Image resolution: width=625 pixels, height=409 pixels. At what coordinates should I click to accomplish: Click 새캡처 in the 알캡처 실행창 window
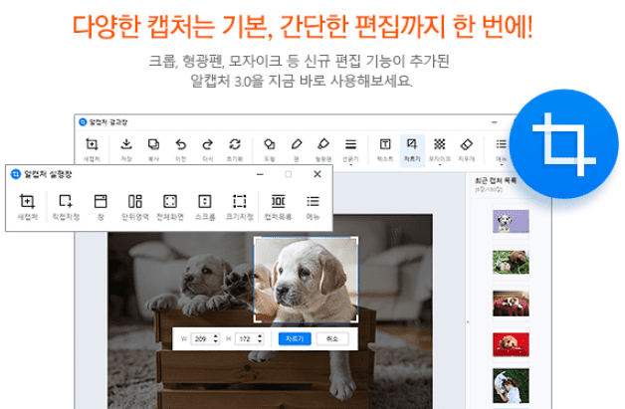click(27, 206)
